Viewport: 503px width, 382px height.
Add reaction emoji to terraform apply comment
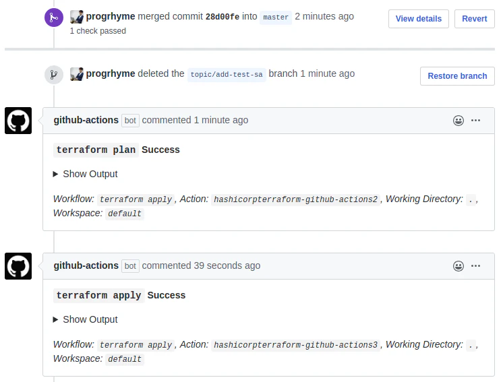(458, 266)
